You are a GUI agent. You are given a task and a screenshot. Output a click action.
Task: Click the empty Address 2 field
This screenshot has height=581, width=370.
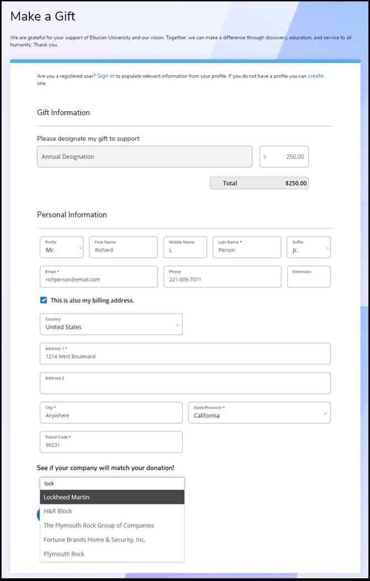pos(185,383)
